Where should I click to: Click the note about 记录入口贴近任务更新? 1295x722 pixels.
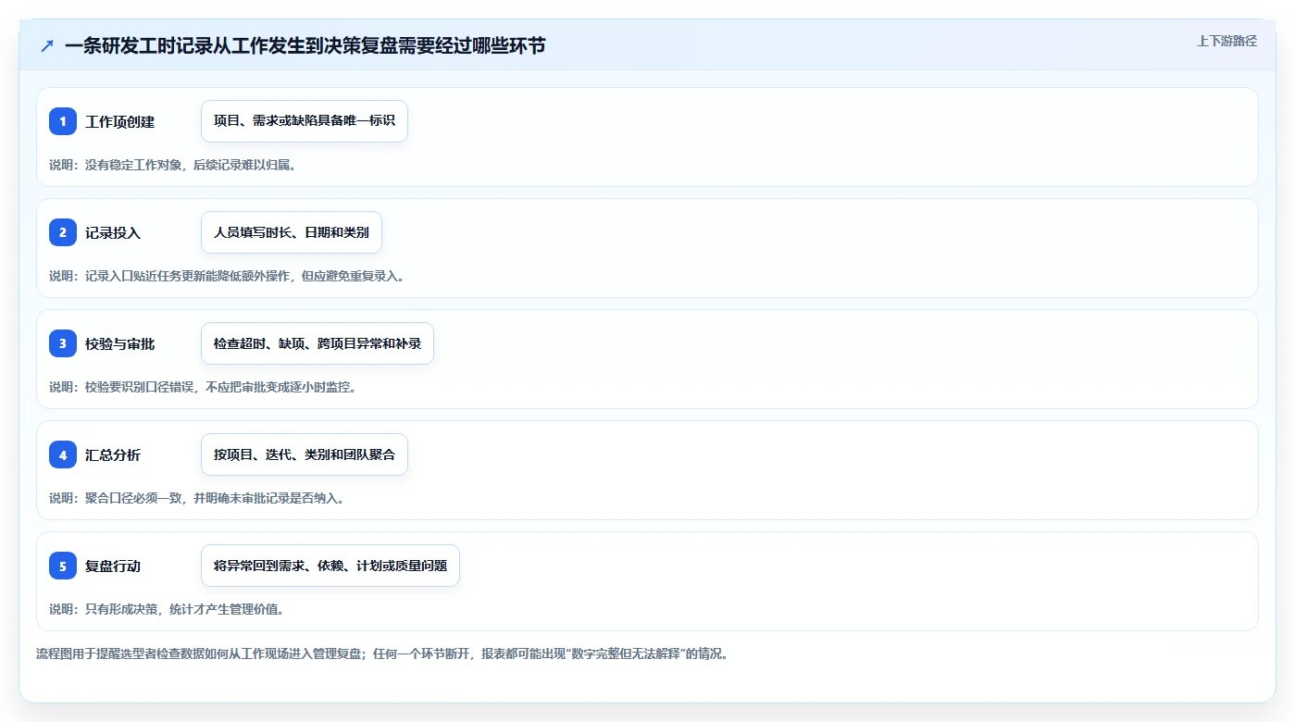tap(227, 276)
